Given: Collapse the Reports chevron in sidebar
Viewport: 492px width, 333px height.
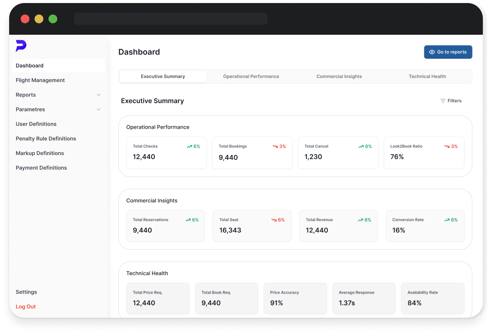Looking at the screenshot, I should pyautogui.click(x=99, y=95).
